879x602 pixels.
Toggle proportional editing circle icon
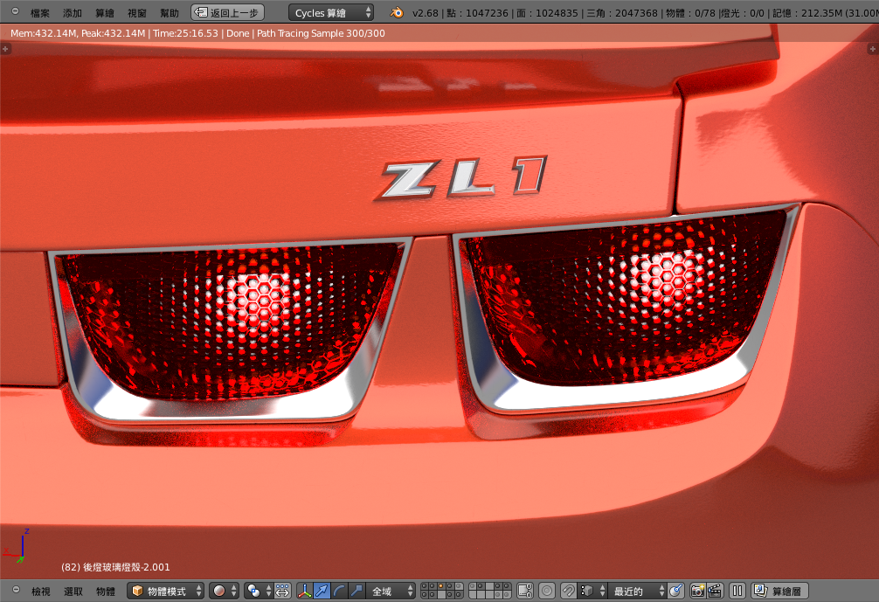546,592
